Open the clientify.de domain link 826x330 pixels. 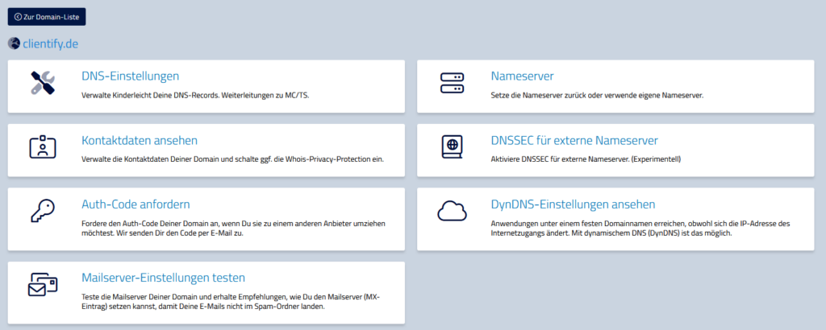tap(51, 44)
